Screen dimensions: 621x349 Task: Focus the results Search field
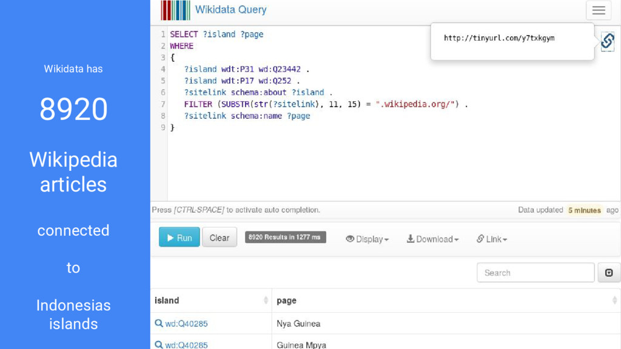tap(535, 273)
